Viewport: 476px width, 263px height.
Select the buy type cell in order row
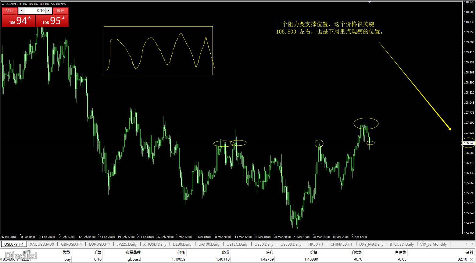67,259
